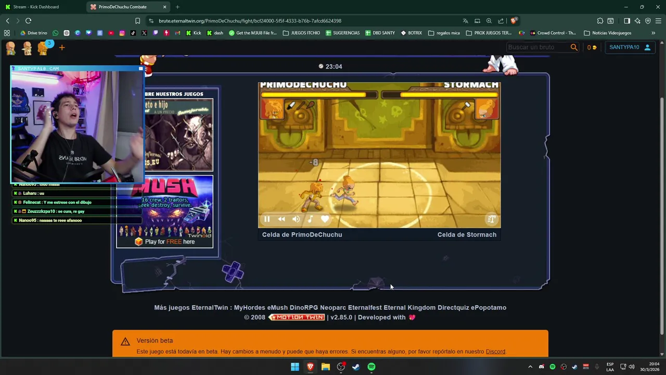
Task: Open a new browser tab
Action: tap(177, 7)
